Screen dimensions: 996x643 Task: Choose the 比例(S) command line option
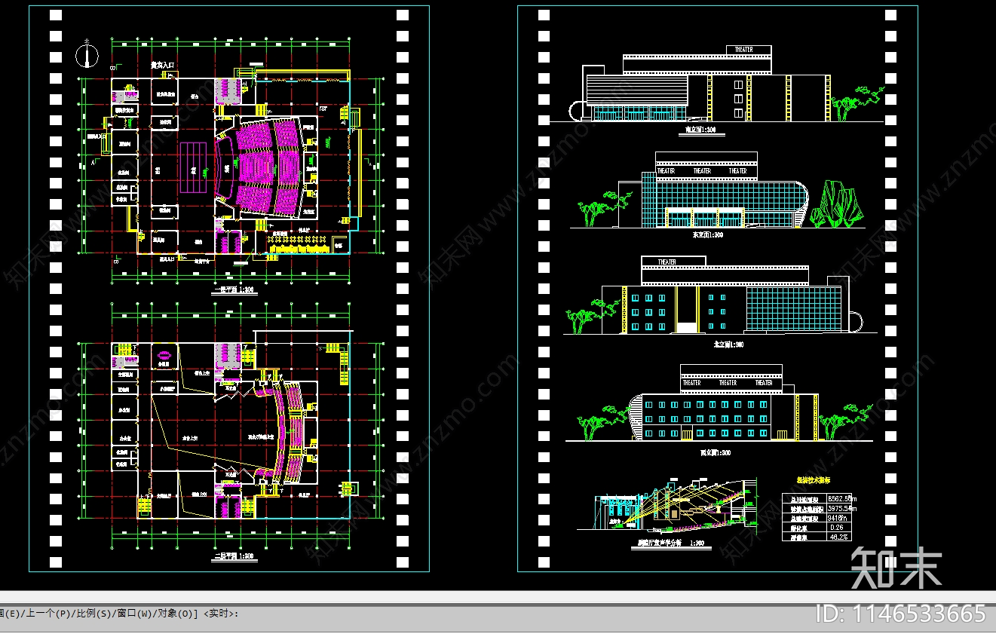pyautogui.click(x=95, y=614)
